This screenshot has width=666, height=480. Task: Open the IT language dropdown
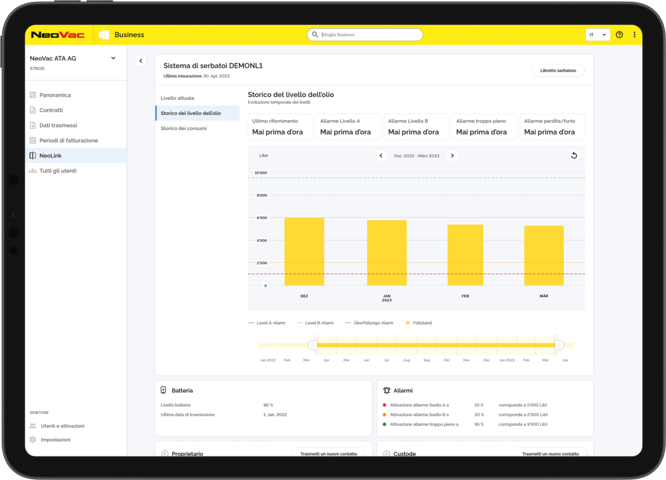click(x=598, y=35)
